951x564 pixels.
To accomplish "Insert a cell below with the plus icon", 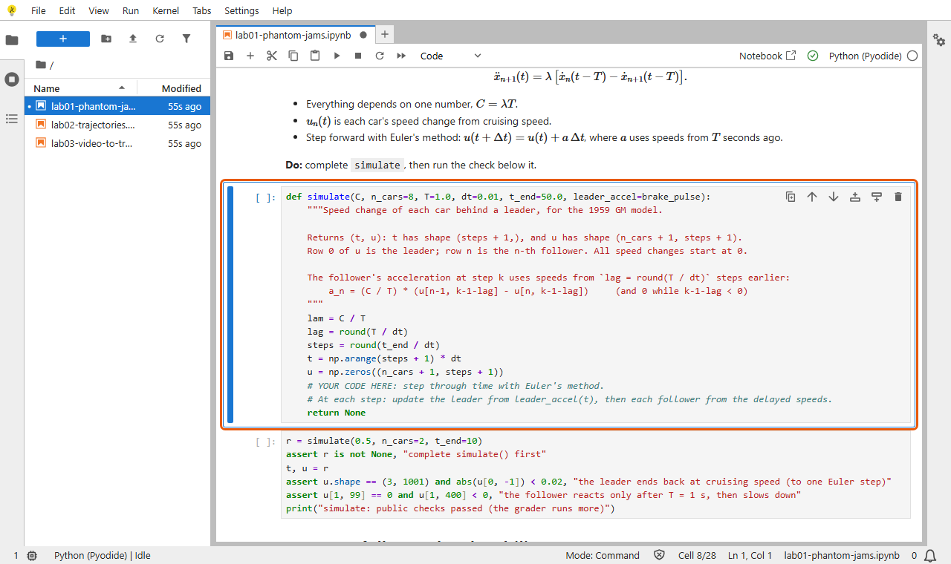I will click(250, 56).
